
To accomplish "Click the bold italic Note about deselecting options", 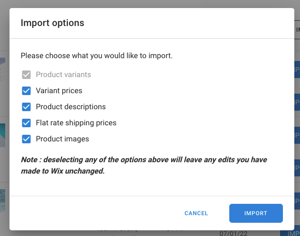I will (x=144, y=165).
